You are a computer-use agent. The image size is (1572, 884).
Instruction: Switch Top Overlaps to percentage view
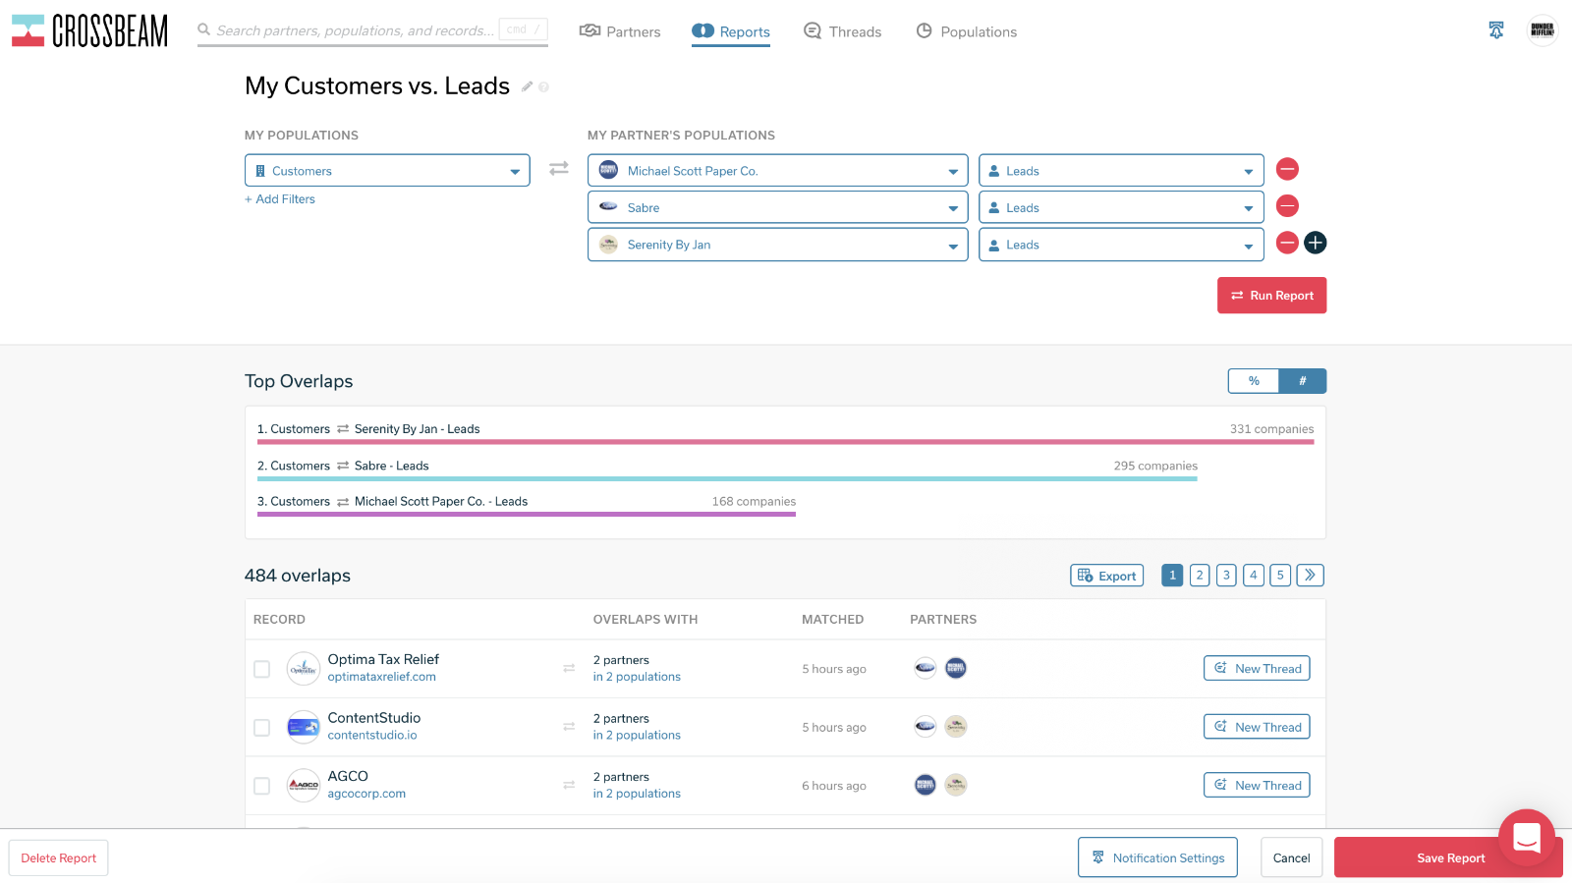[x=1254, y=381]
